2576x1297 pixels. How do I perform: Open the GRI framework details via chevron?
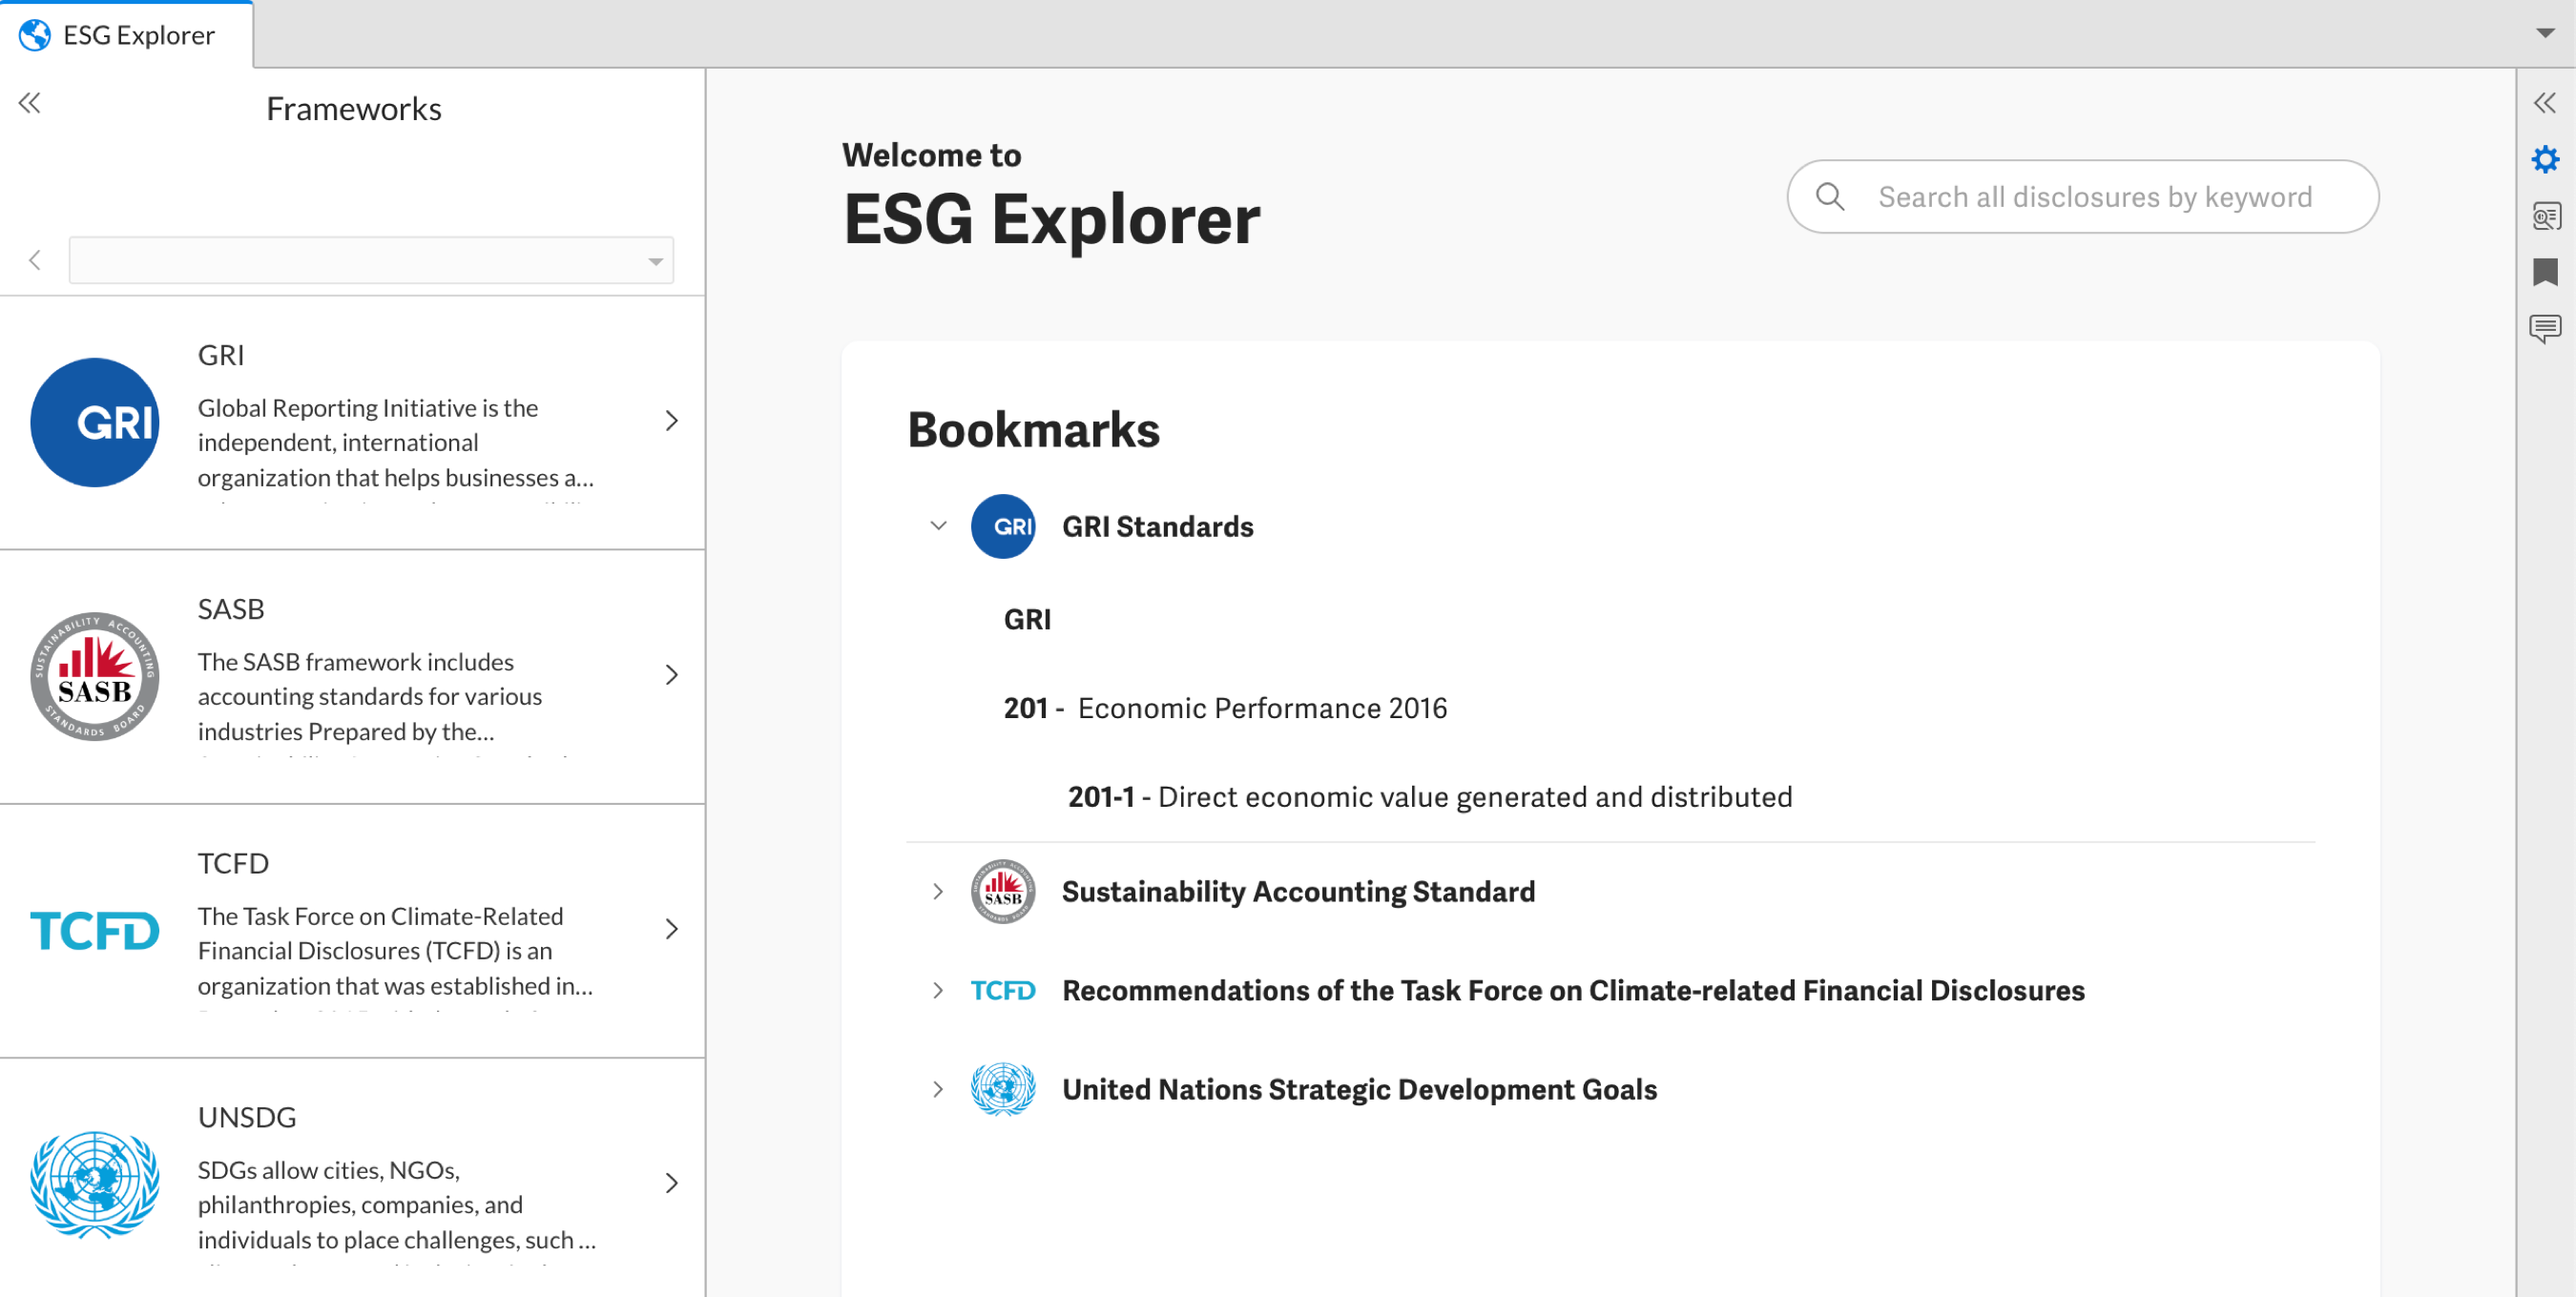click(x=672, y=422)
